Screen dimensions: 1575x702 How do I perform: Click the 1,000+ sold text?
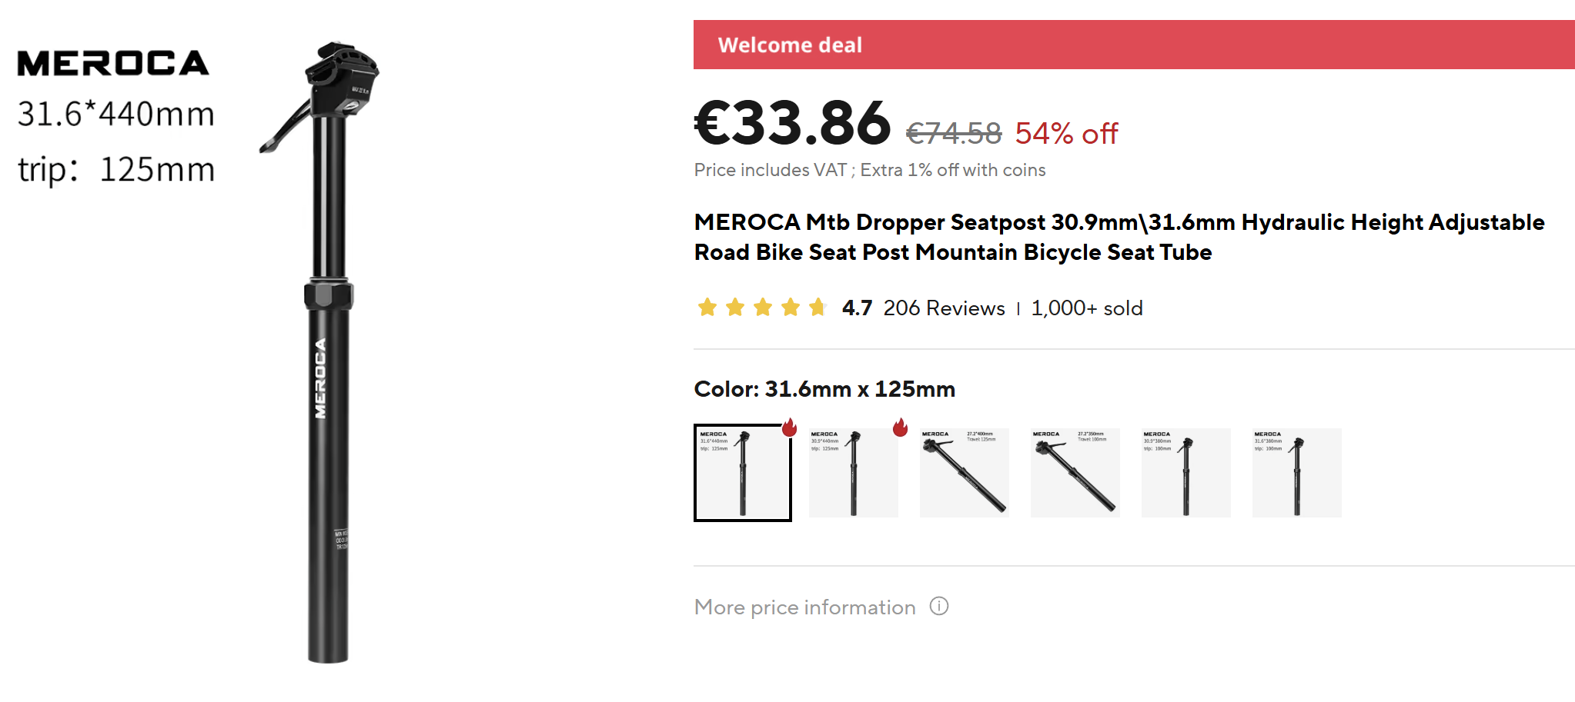point(1087,308)
